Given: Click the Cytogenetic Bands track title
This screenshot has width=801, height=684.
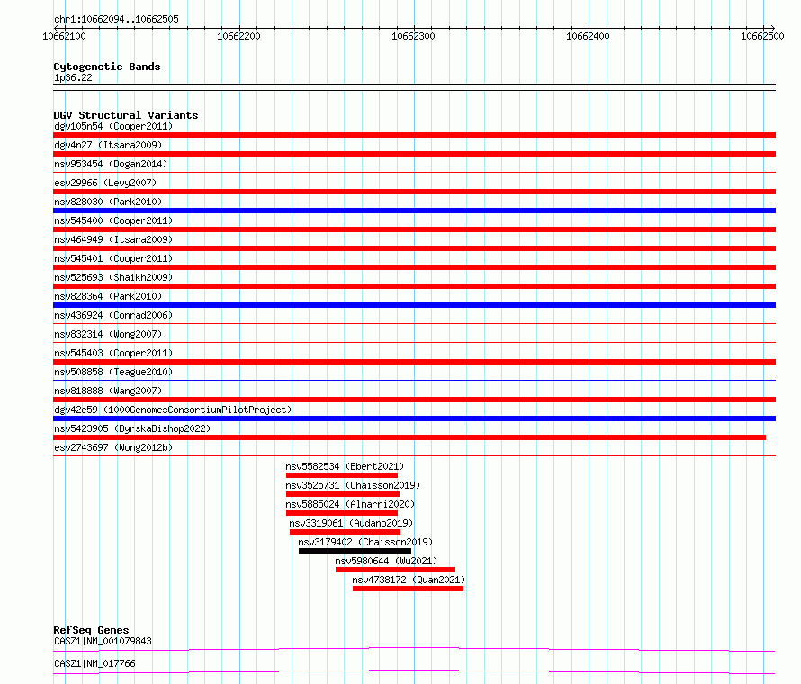Looking at the screenshot, I should [x=106, y=67].
